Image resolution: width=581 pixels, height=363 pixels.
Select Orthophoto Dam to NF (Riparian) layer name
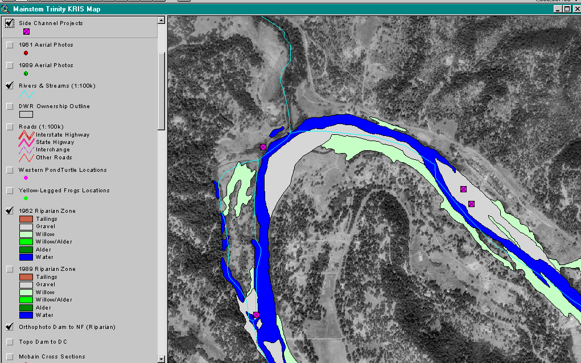67,327
